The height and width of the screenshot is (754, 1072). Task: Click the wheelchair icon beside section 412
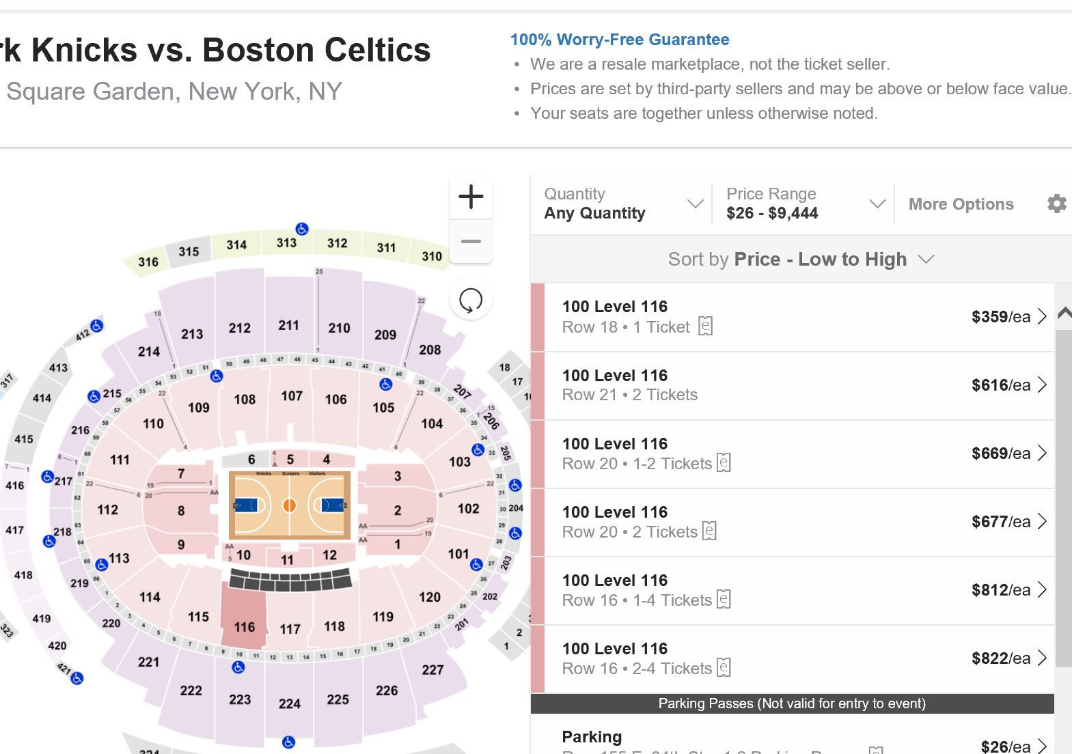pyautogui.click(x=97, y=326)
